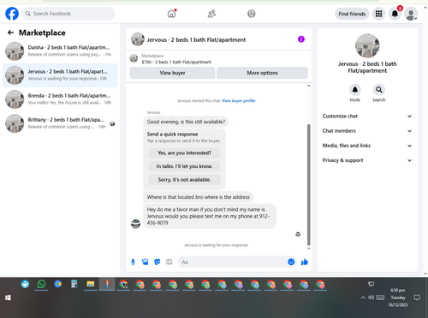The height and width of the screenshot is (318, 428).
Task: Select the Jervous conversation in list
Action: click(x=60, y=75)
